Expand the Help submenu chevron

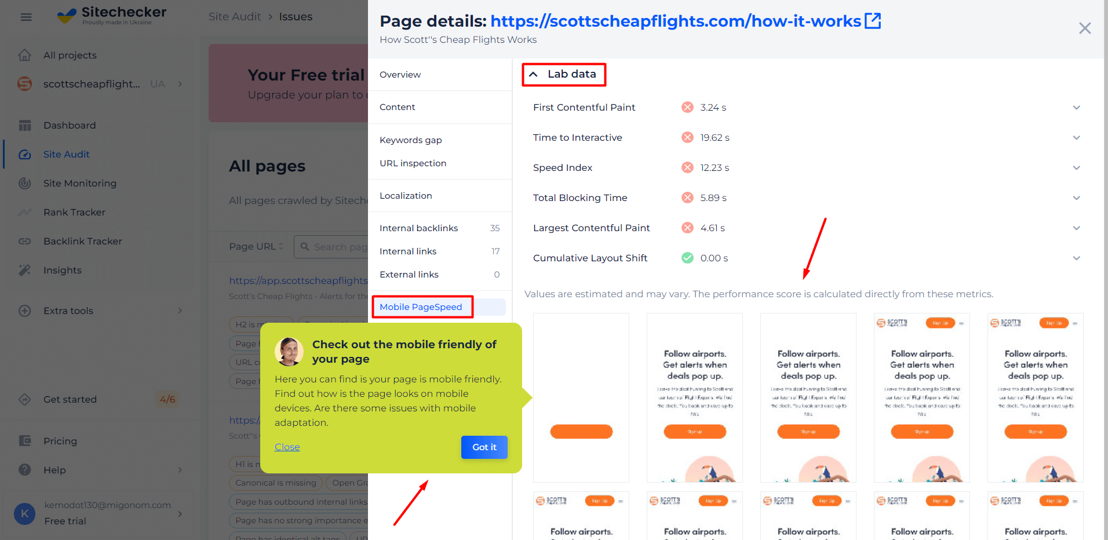(180, 470)
